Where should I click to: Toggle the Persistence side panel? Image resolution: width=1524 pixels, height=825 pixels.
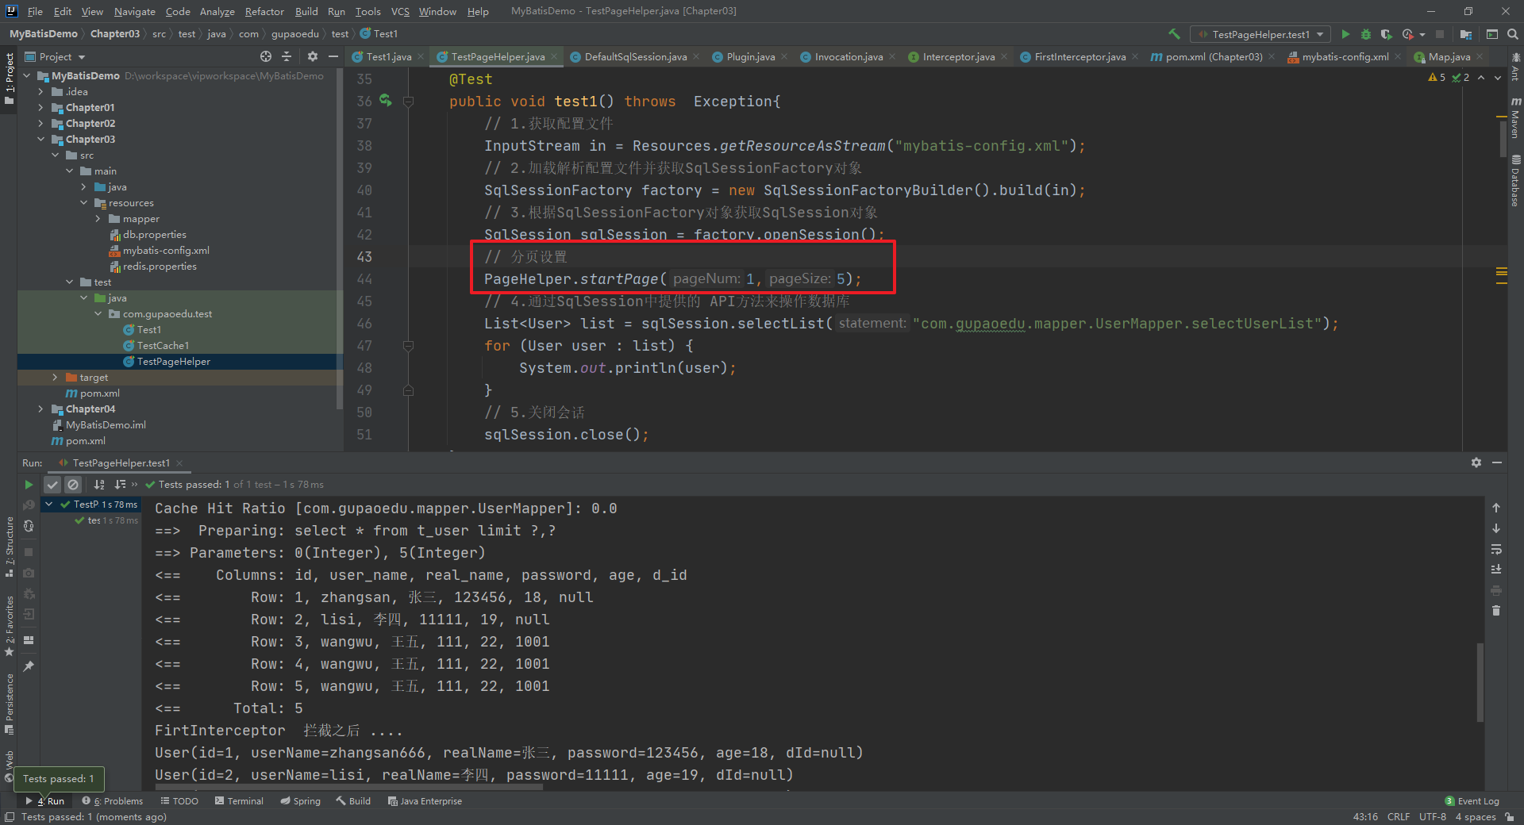[x=10, y=704]
